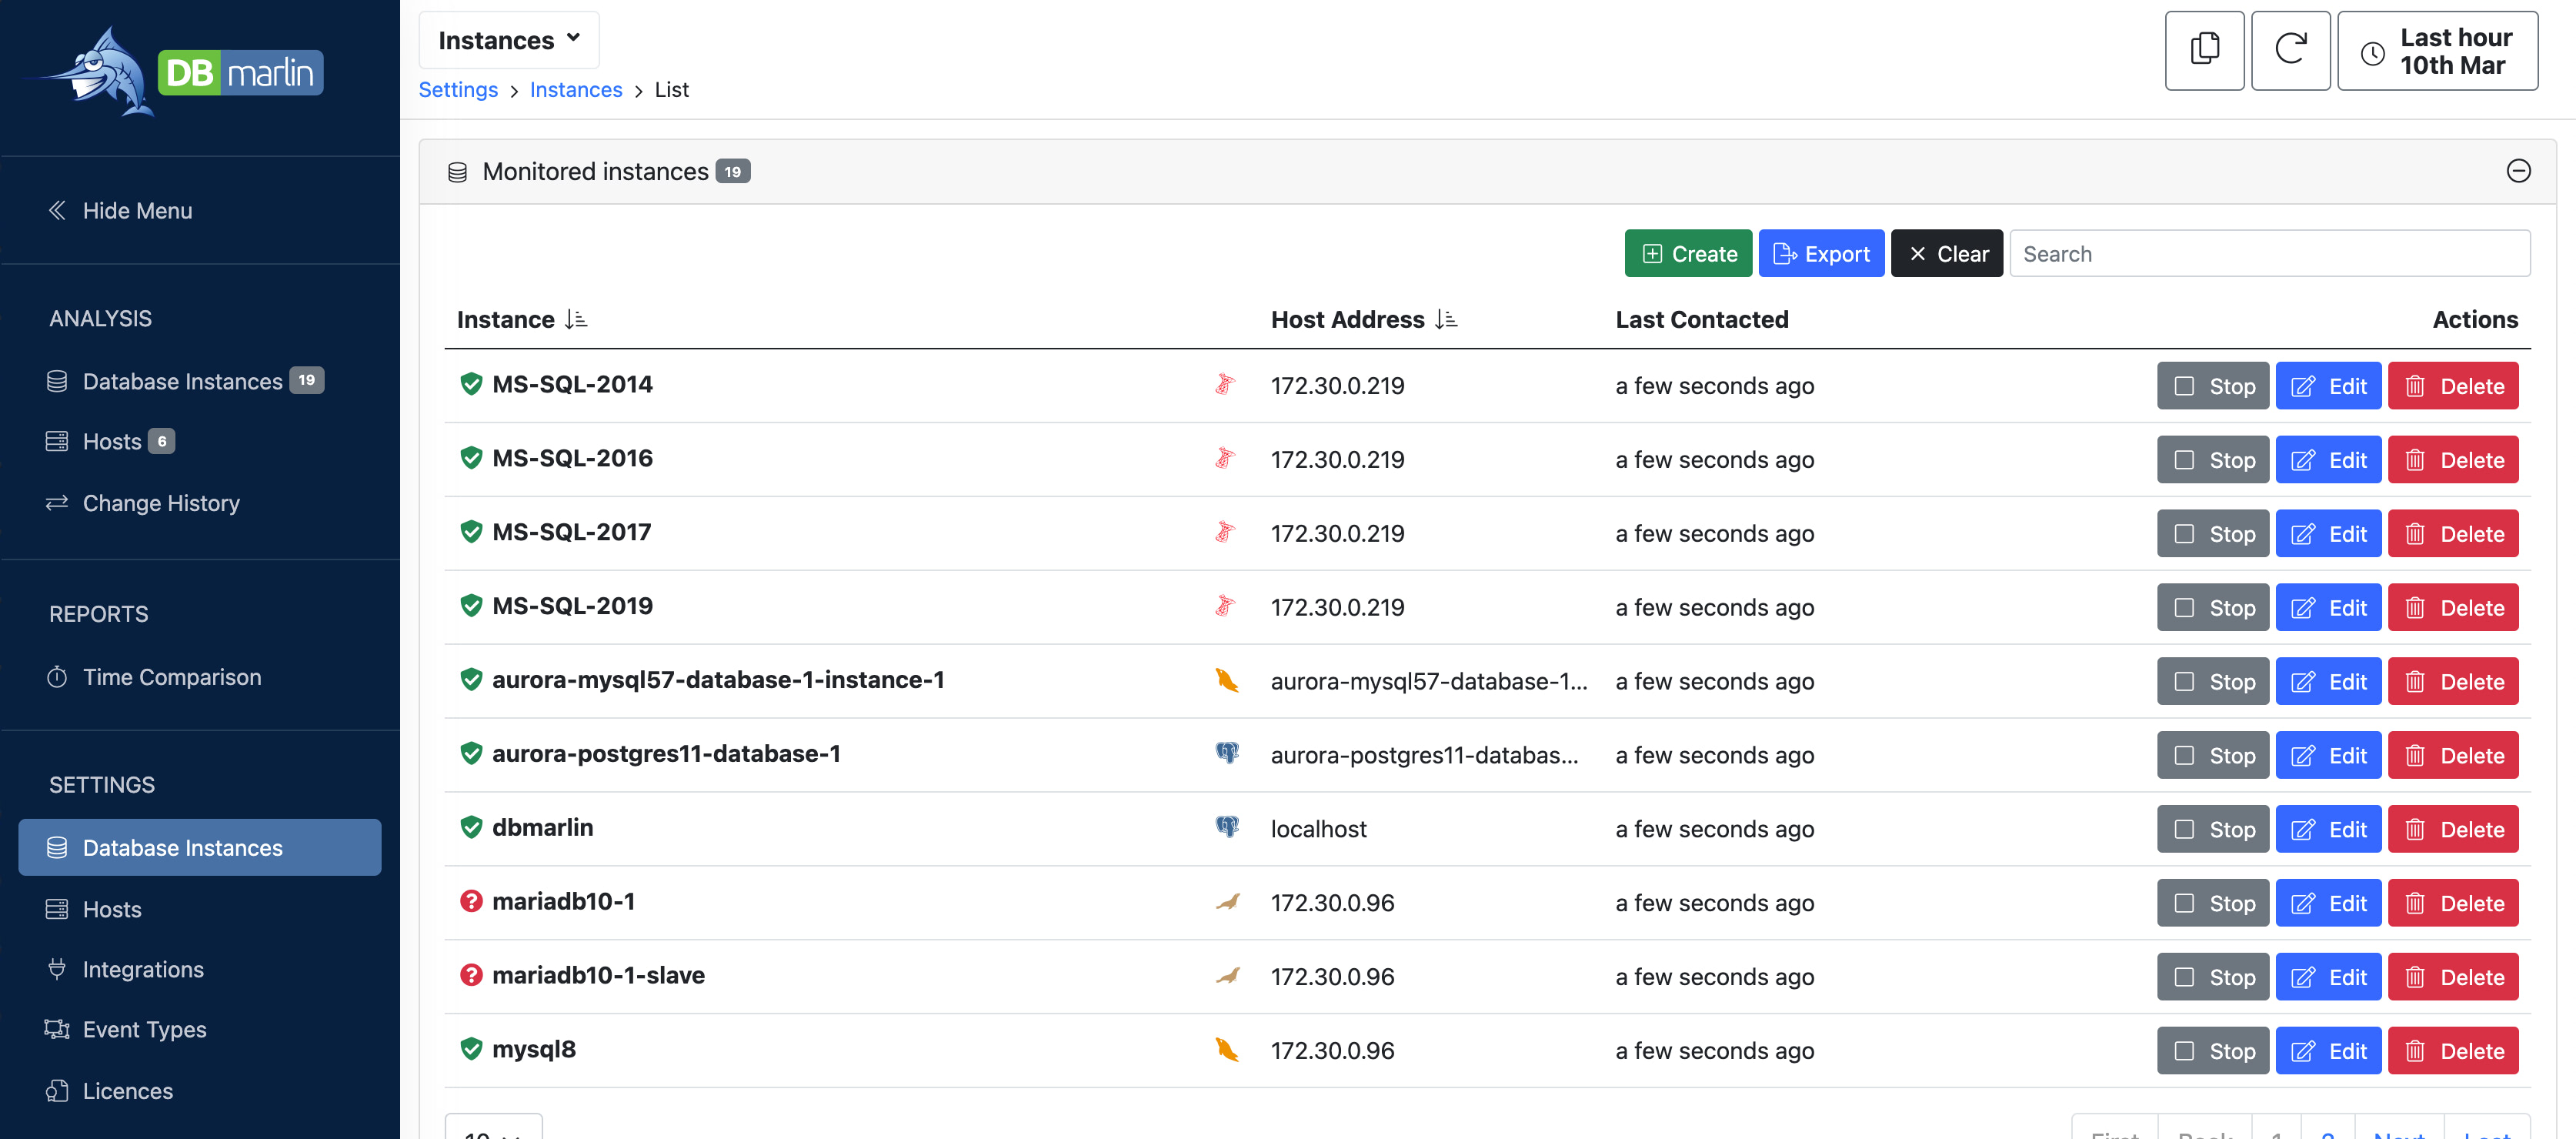Go to Integrations in the Settings menu
Screen dimensions: 2576x1139
coord(143,969)
